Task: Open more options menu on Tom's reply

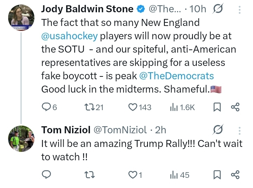Action: [240, 130]
